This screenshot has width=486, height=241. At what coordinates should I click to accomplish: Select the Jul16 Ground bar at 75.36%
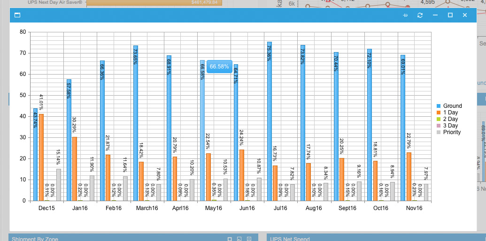click(270, 122)
